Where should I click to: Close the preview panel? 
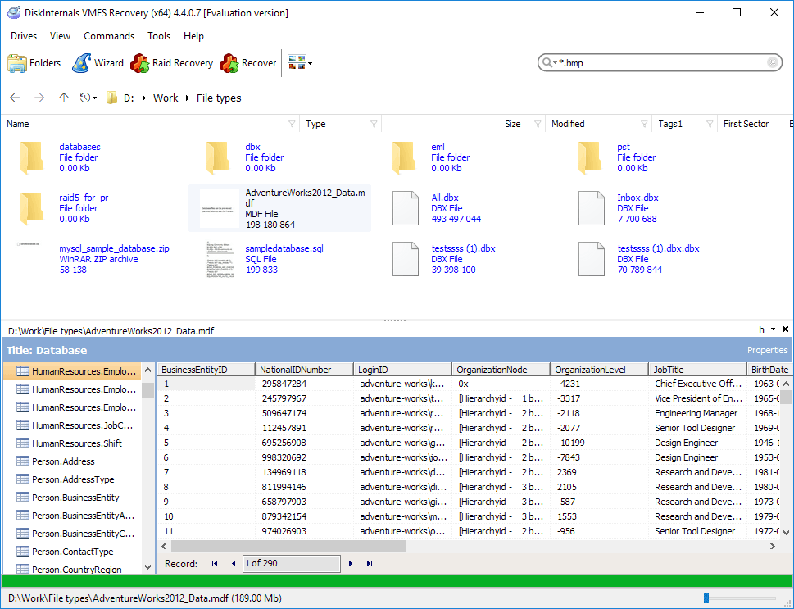(x=785, y=329)
